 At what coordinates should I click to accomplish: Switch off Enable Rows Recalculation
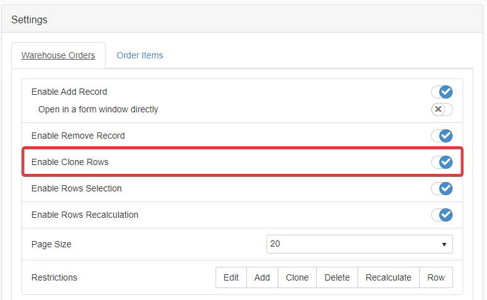point(442,215)
